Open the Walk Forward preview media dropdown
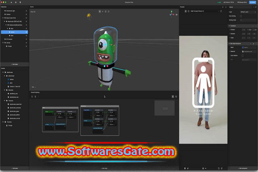The height and width of the screenshot is (172, 258). [x=205, y=11]
